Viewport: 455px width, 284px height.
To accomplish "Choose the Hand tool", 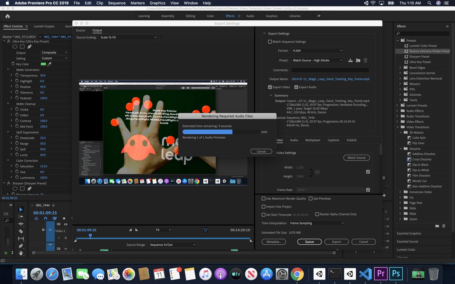I will (x=21, y=253).
